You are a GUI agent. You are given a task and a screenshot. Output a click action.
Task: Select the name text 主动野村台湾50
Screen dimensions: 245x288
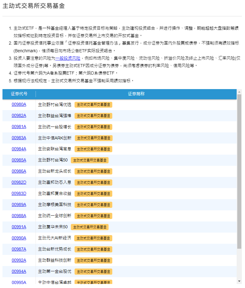click(53, 160)
